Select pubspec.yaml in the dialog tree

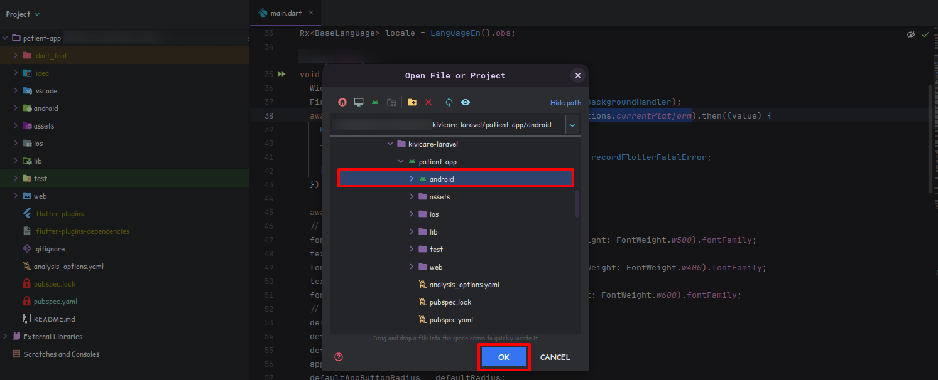click(x=450, y=320)
